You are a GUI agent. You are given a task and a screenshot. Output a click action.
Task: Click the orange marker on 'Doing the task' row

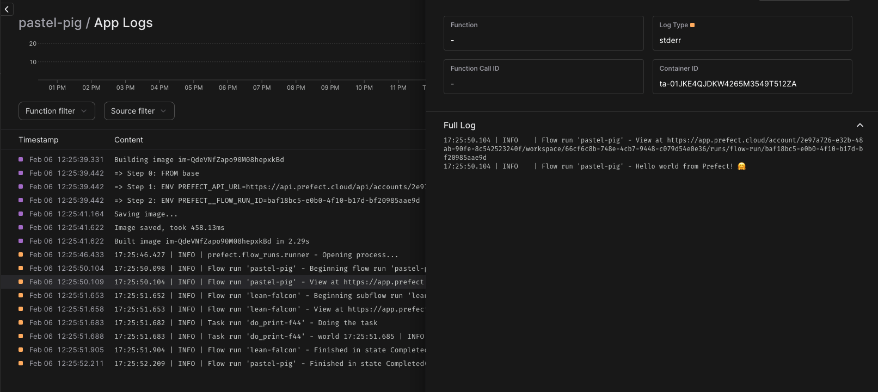coord(21,322)
